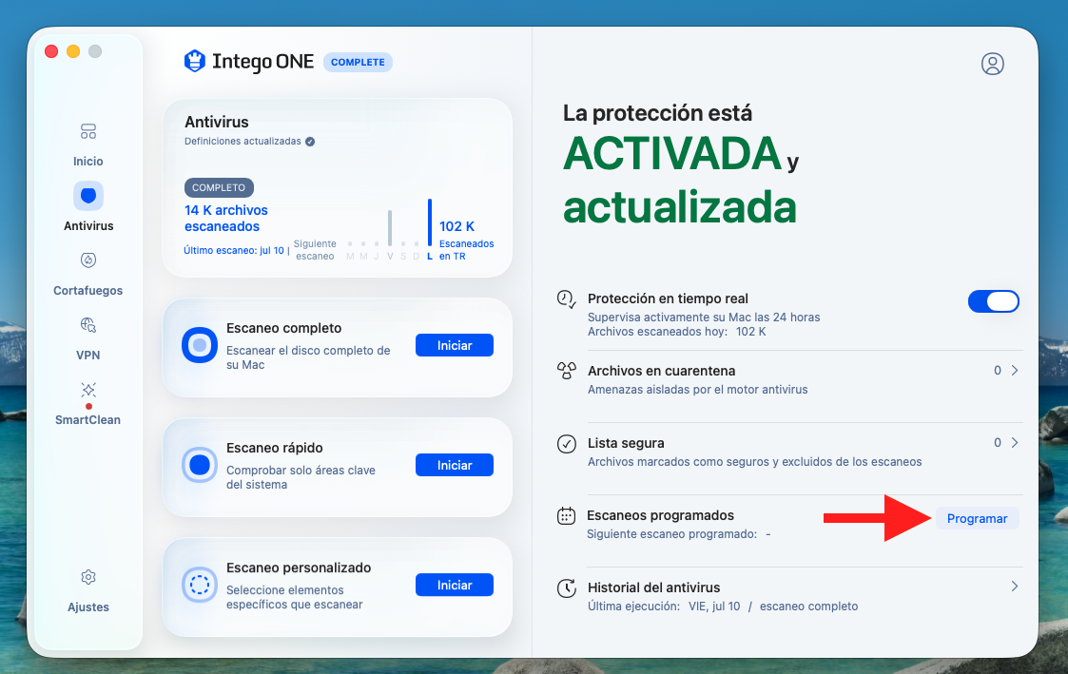The image size is (1068, 674).
Task: Click the Lista segura count 0
Action: pos(998,443)
